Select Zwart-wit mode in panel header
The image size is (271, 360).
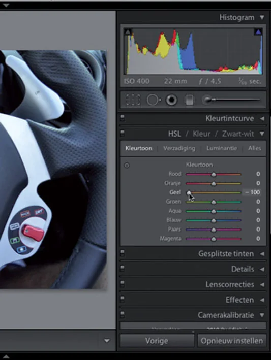point(238,134)
